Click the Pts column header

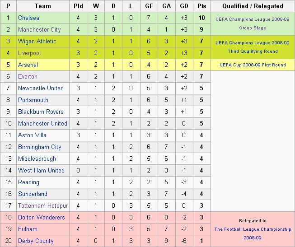[x=201, y=6]
